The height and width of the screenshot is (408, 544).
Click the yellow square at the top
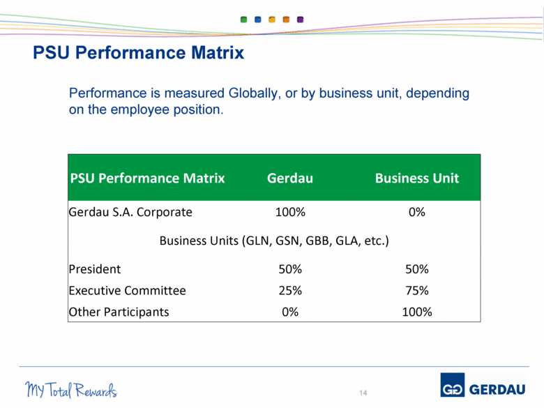[x=272, y=20]
